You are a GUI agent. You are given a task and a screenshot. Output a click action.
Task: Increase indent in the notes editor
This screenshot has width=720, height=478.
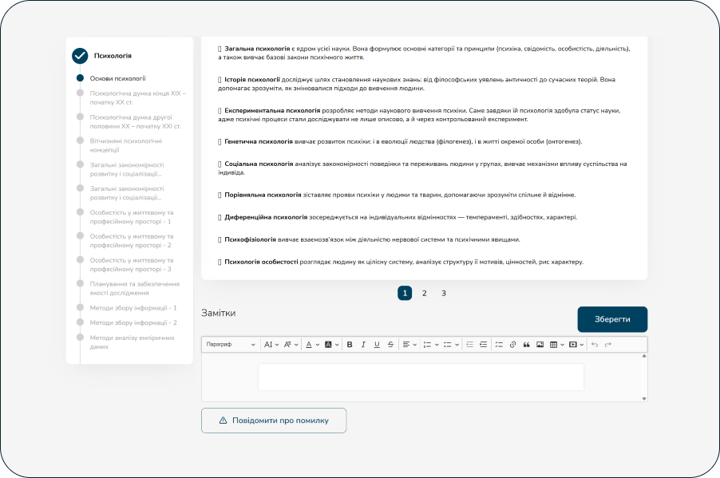484,345
